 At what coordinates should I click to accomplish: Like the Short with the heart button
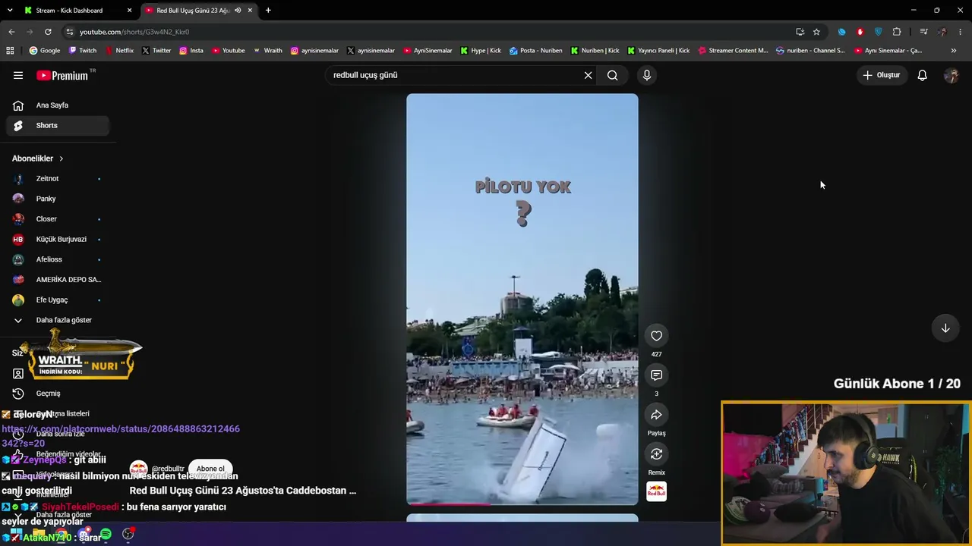click(657, 336)
